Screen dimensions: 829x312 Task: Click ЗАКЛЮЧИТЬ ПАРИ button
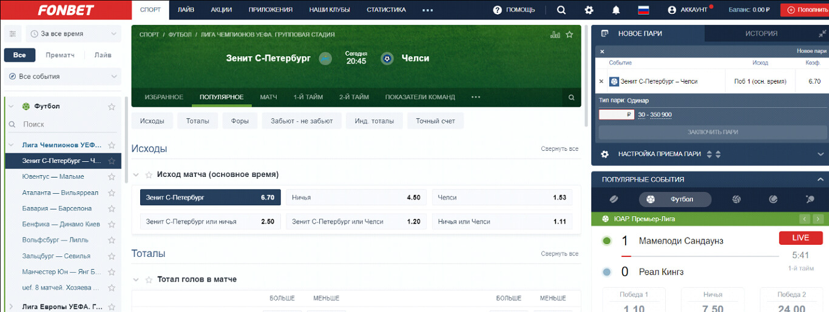[713, 132]
